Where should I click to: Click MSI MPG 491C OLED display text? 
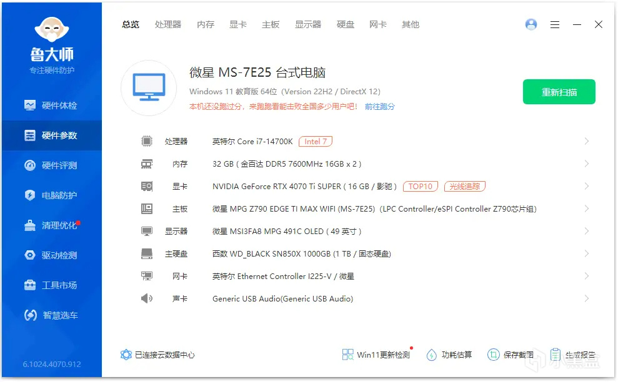[x=287, y=231]
